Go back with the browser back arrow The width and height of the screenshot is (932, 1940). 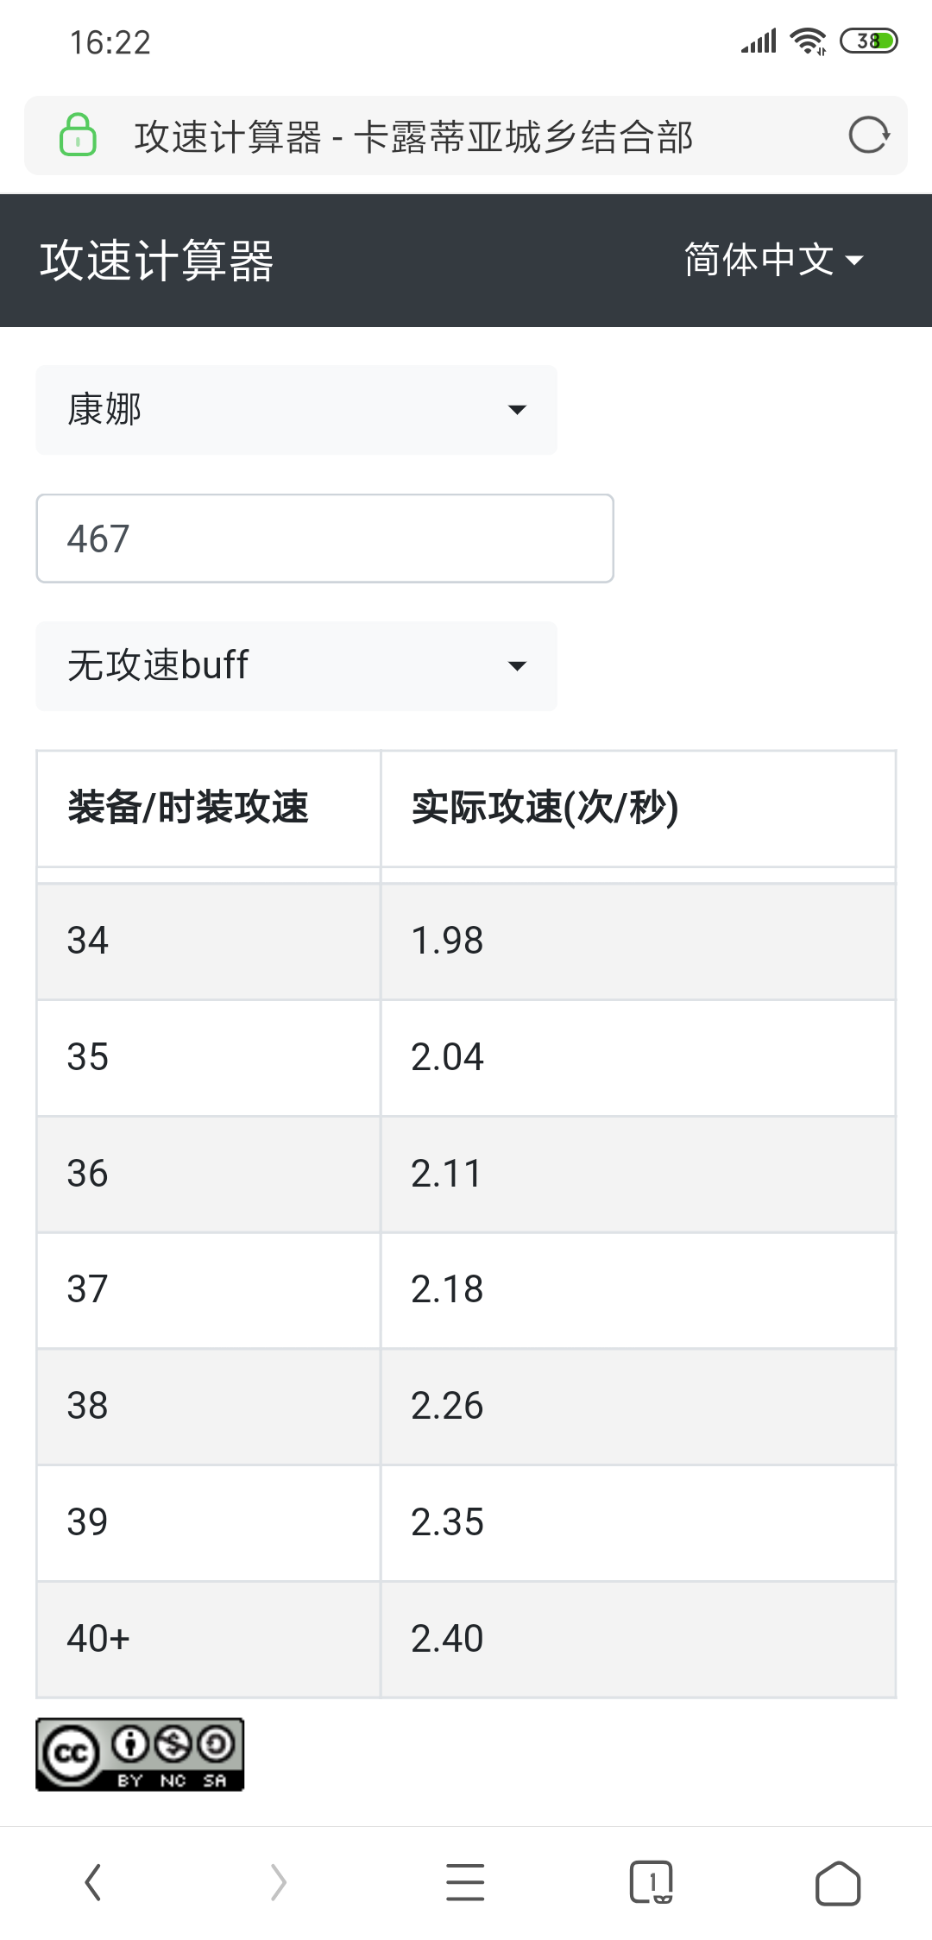[x=93, y=1882]
